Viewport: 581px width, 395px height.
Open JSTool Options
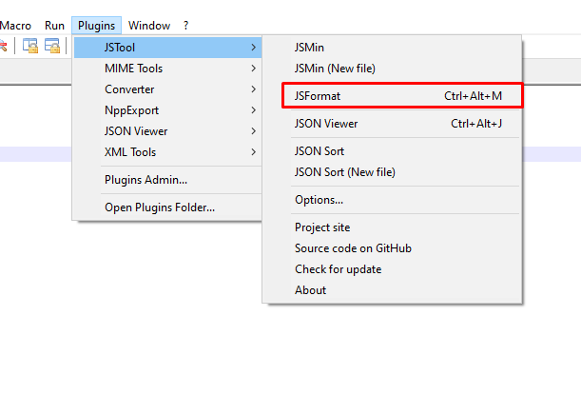point(392,200)
